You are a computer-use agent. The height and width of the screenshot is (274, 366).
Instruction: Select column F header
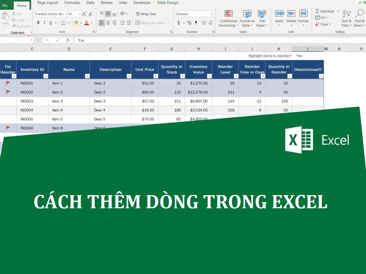point(145,49)
